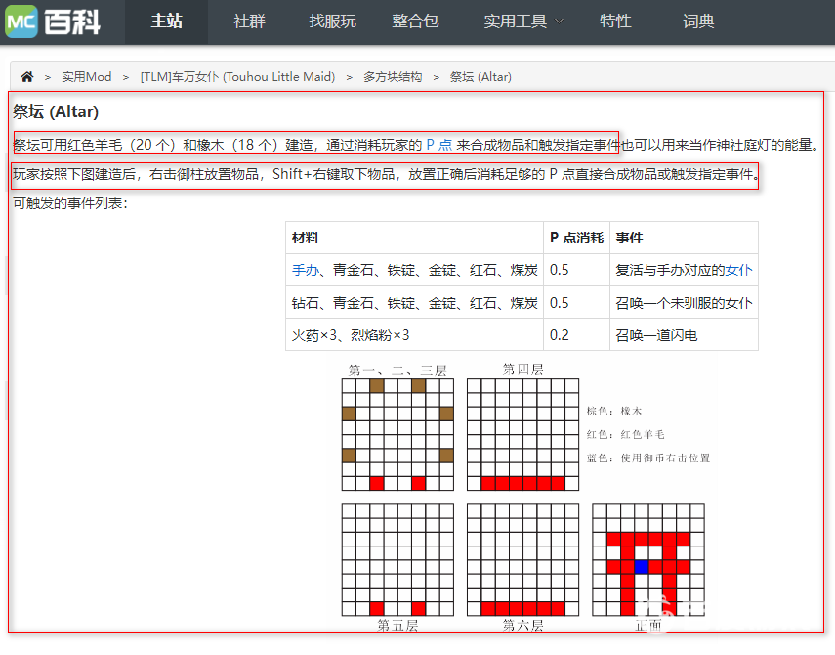Open the 社群 navigation item
835x655 pixels.
(x=249, y=22)
